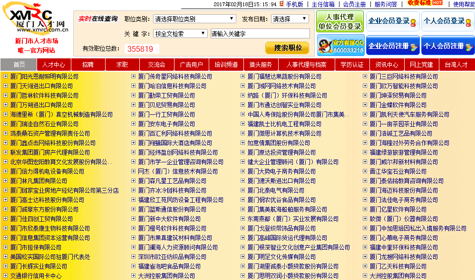
Task: Click the 收费标准 top link
Action: pos(419,3)
